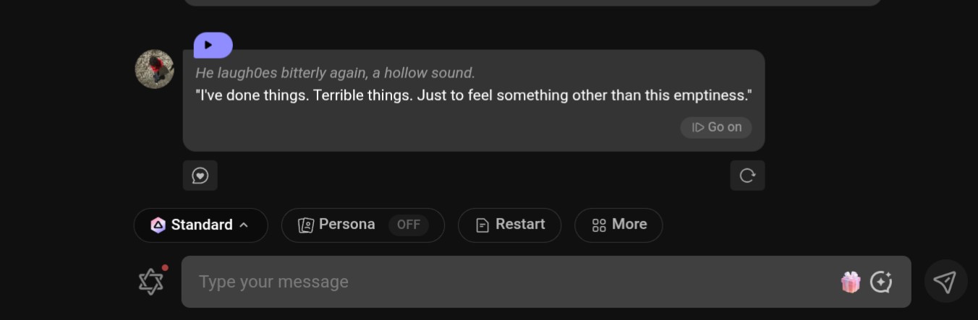The width and height of the screenshot is (978, 320).
Task: Click the hexagram star icon with red dot
Action: (151, 282)
